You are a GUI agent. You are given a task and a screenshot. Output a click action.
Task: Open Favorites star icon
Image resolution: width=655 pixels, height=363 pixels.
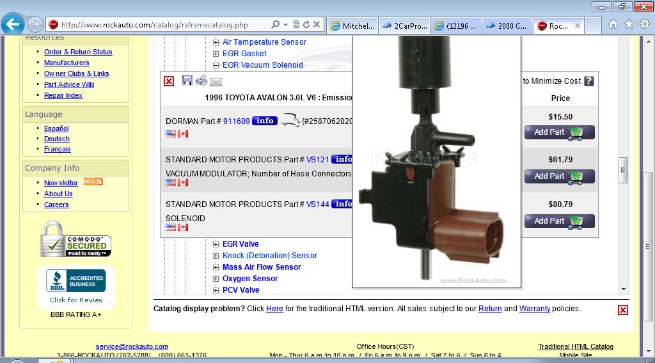(x=629, y=24)
